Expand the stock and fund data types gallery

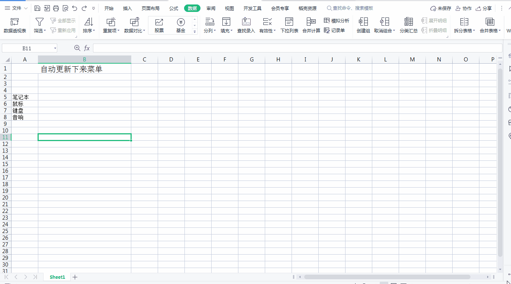tap(195, 32)
